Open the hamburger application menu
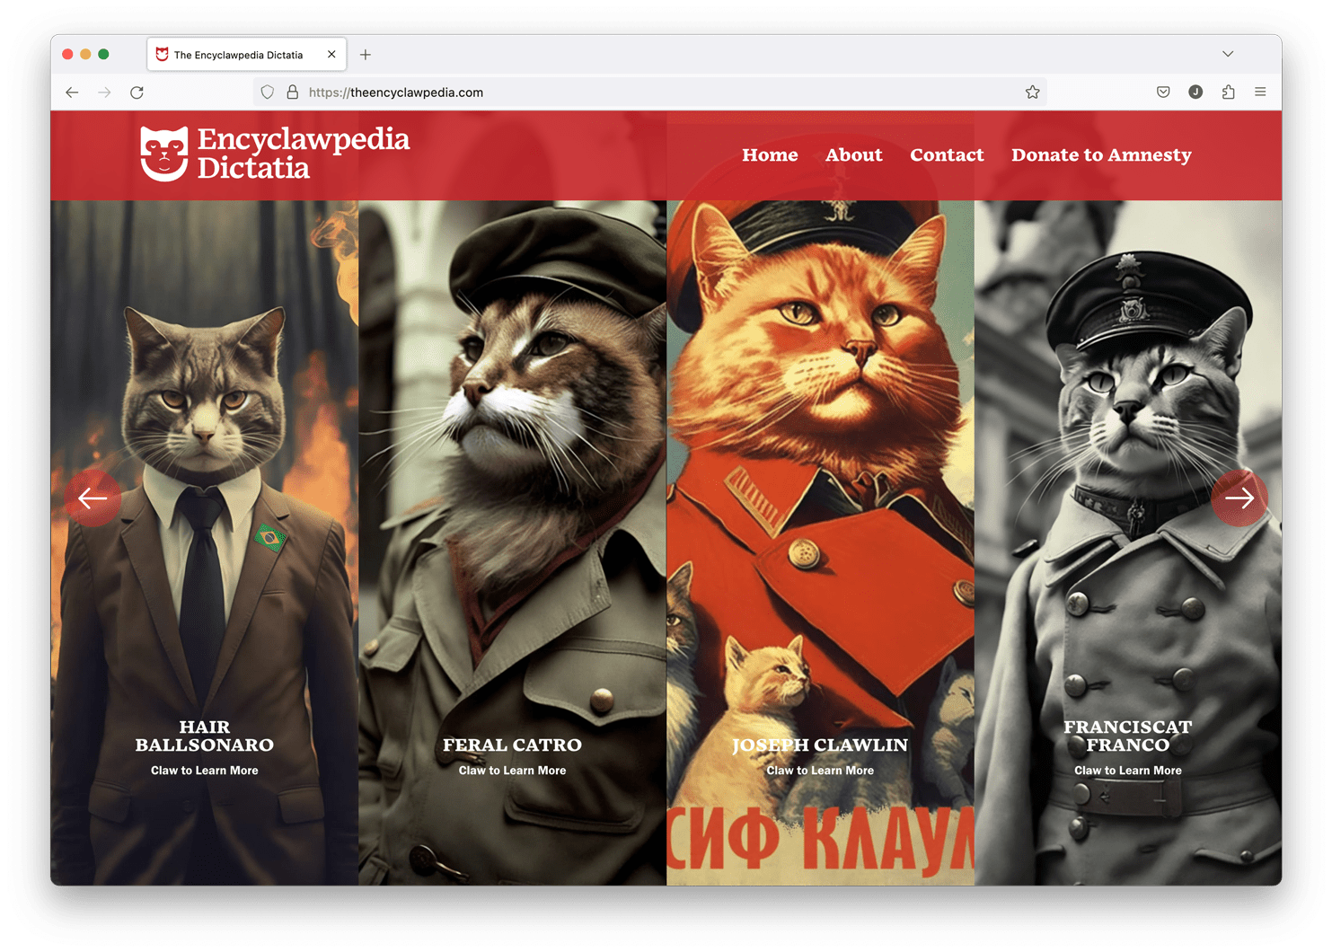 click(x=1260, y=93)
